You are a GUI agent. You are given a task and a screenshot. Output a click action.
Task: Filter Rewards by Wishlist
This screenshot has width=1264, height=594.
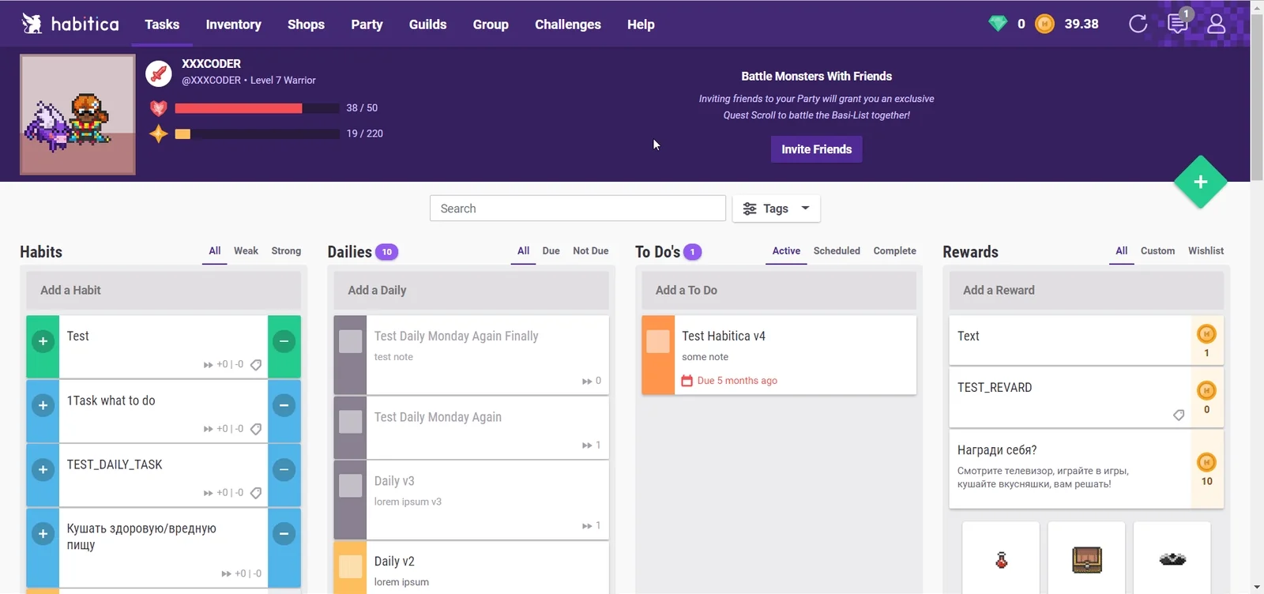[x=1206, y=251]
